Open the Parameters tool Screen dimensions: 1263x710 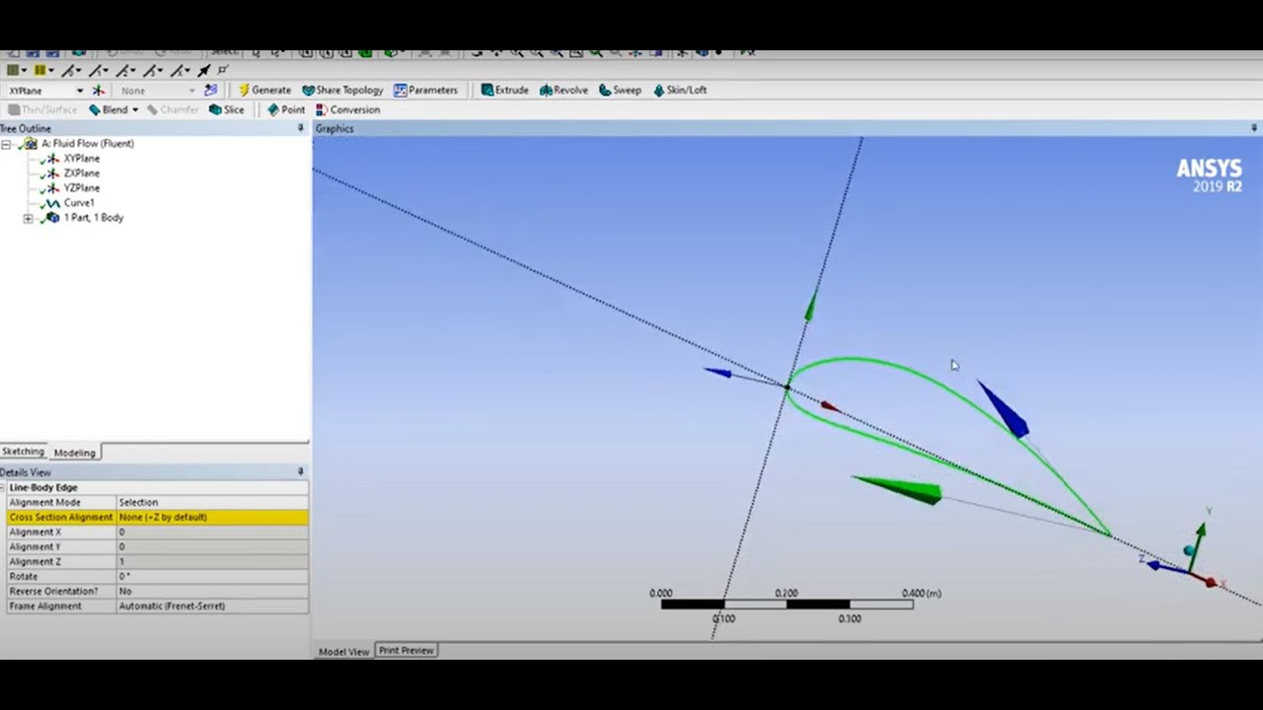point(425,90)
